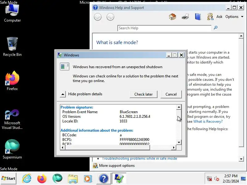Open the What is Recovery? link
Screen dimensions: 247x185
(208, 121)
